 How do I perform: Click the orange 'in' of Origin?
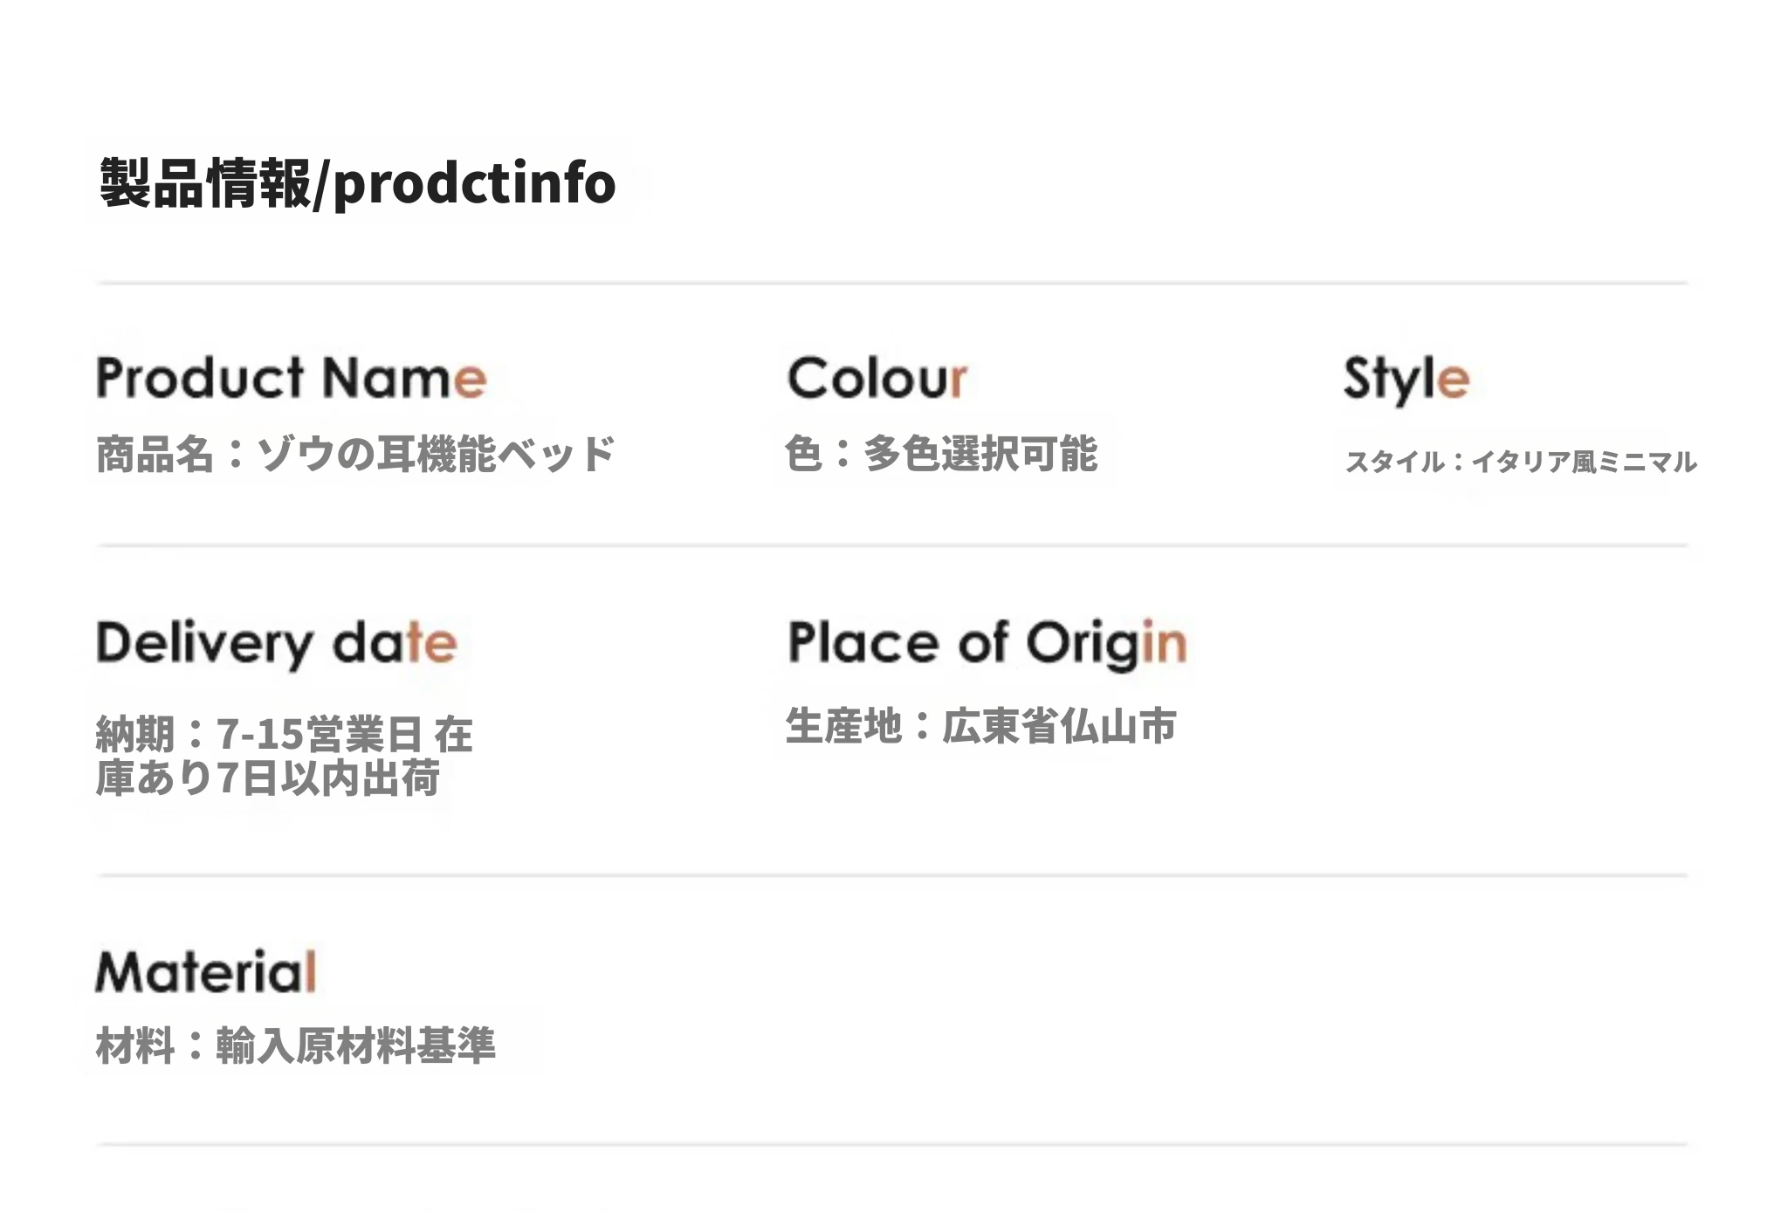(x=1165, y=642)
